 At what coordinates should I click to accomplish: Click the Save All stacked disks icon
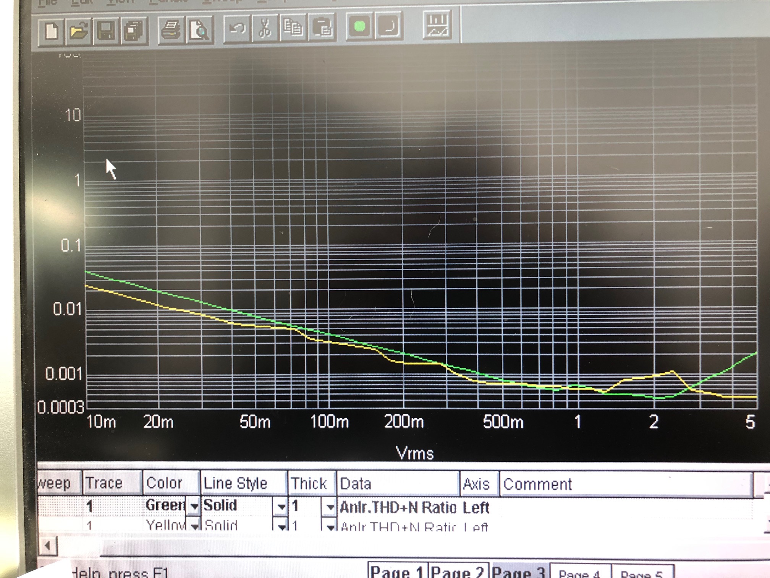click(133, 31)
